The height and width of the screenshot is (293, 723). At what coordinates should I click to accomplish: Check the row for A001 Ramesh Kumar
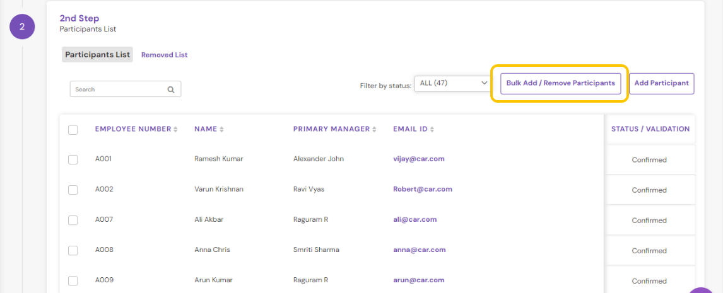[x=73, y=159]
